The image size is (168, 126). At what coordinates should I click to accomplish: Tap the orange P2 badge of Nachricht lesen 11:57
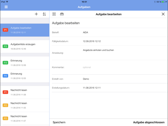[x=5, y=118]
